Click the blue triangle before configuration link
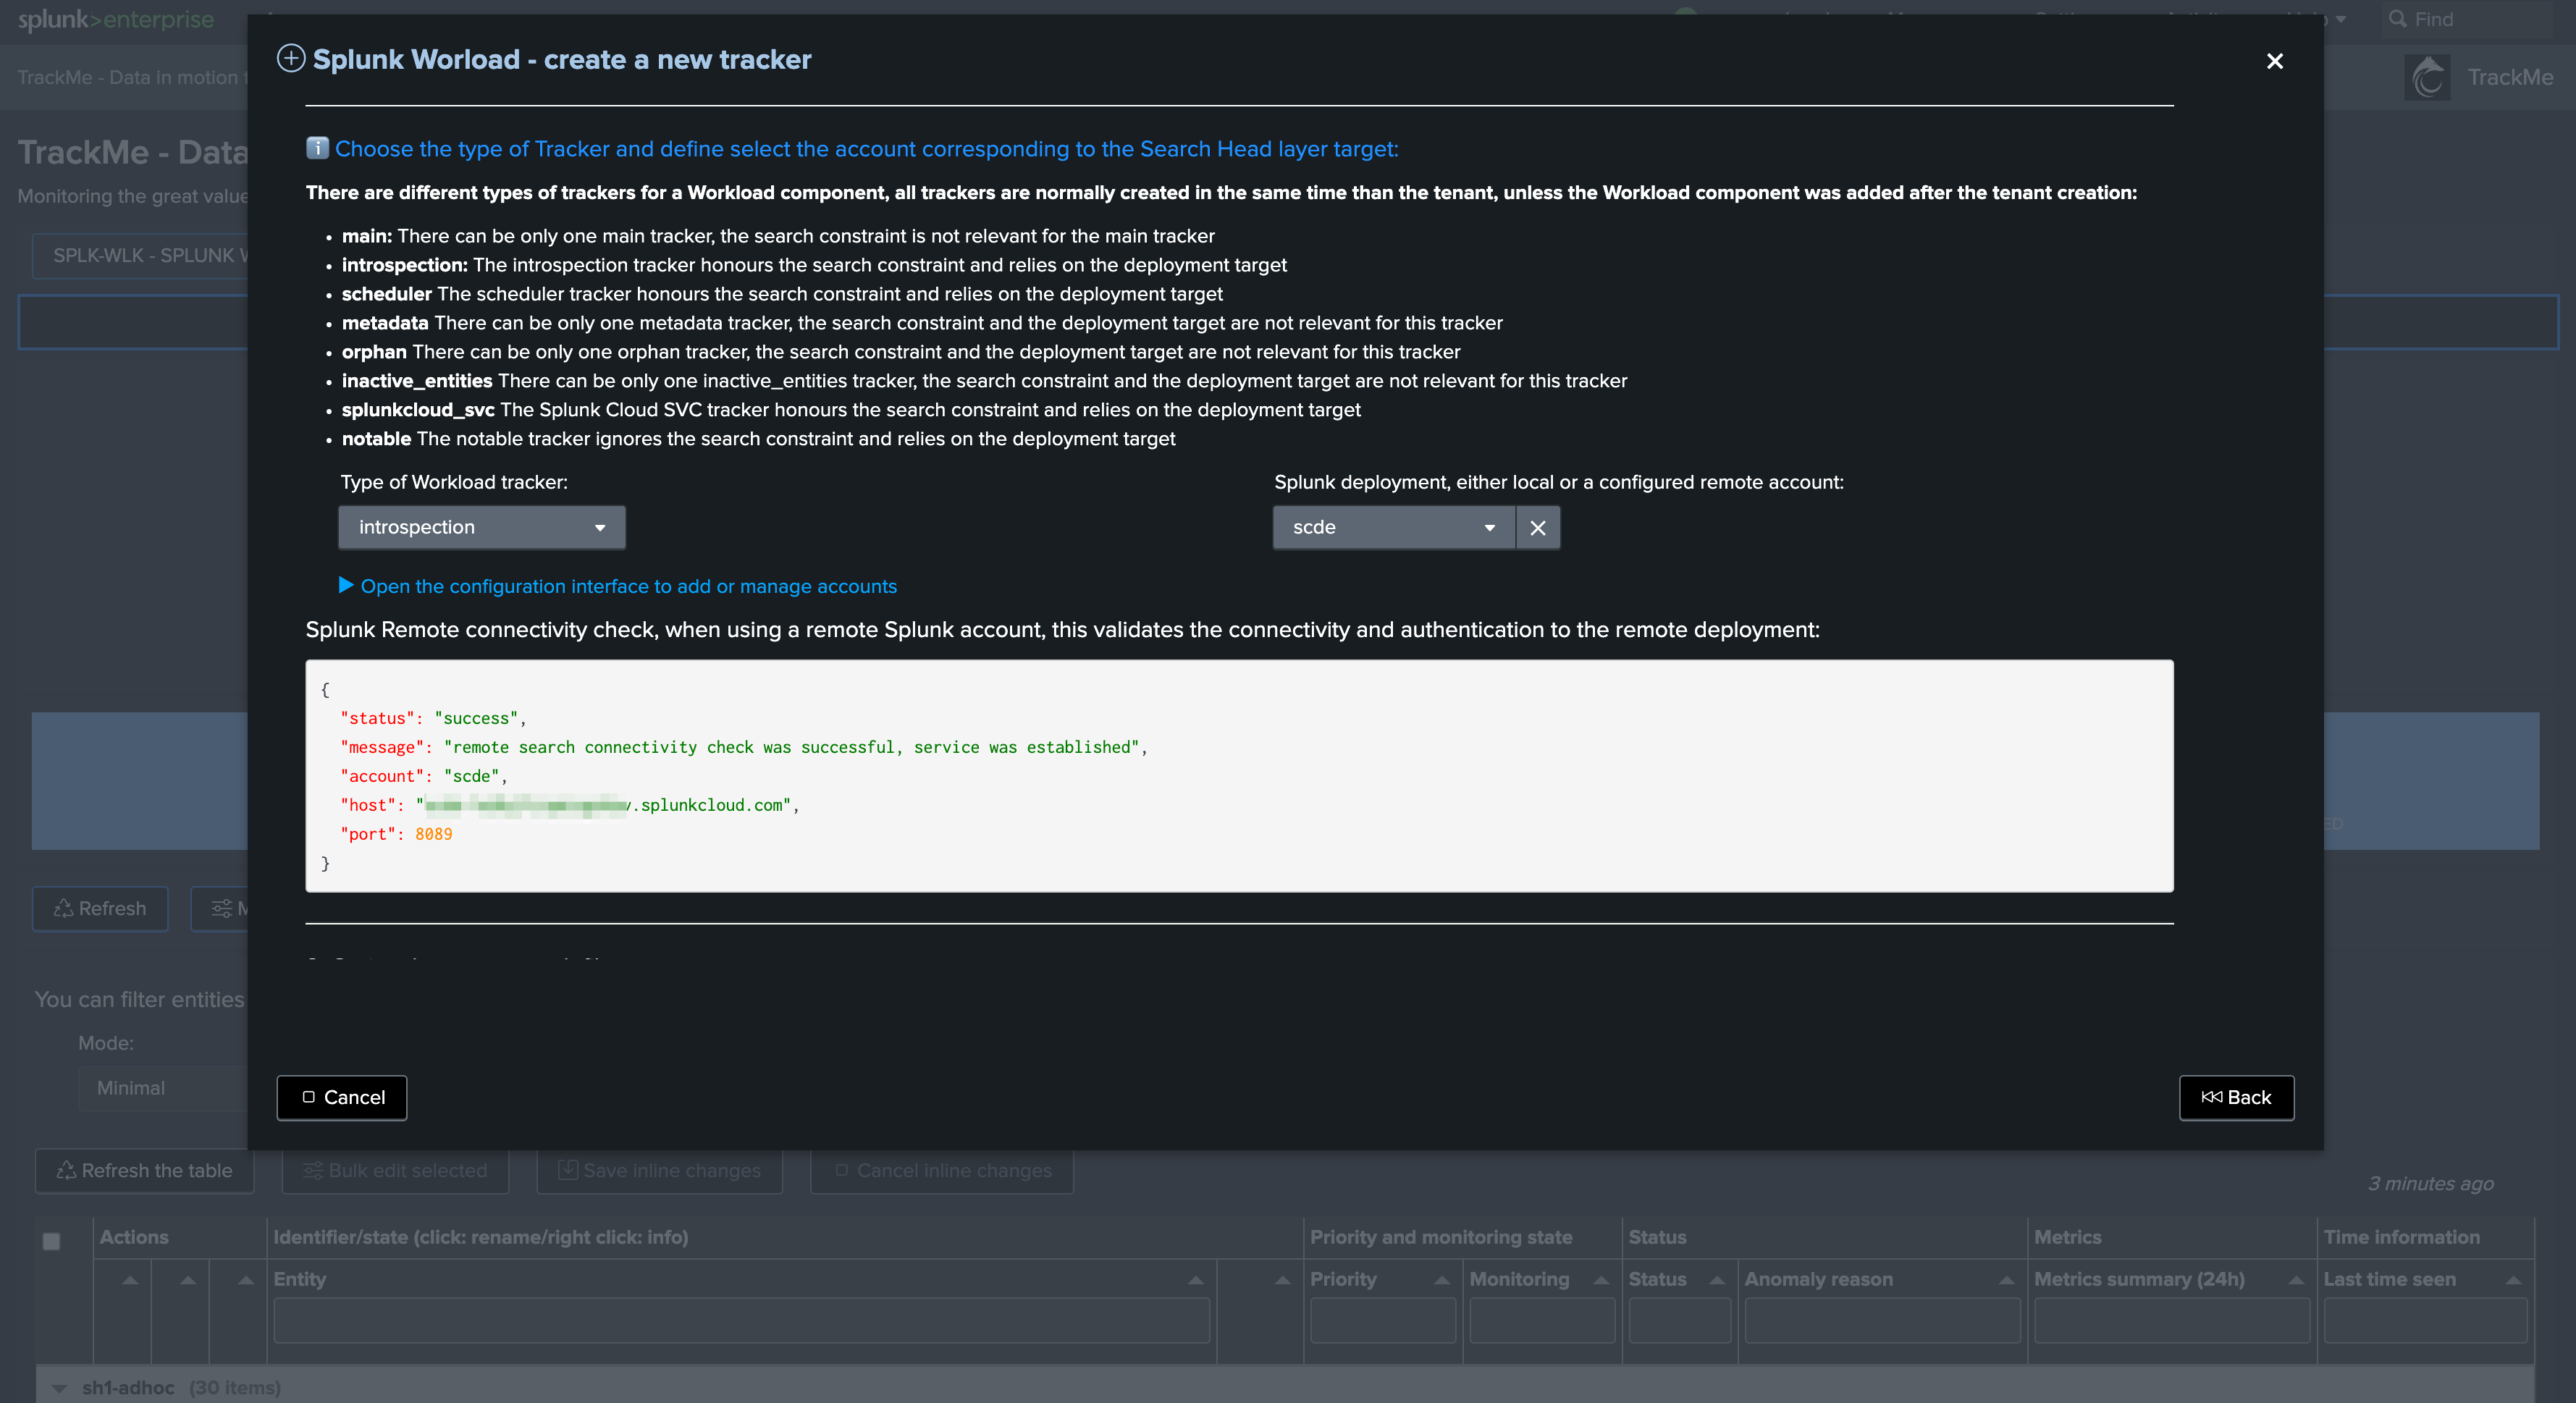This screenshot has width=2576, height=1403. (x=346, y=585)
